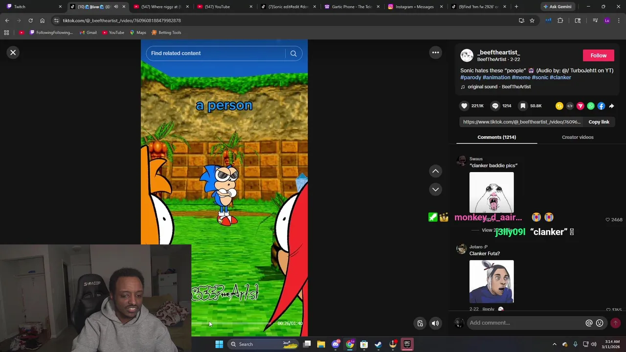
Task: Click the #clanker hashtag
Action: click(x=560, y=77)
